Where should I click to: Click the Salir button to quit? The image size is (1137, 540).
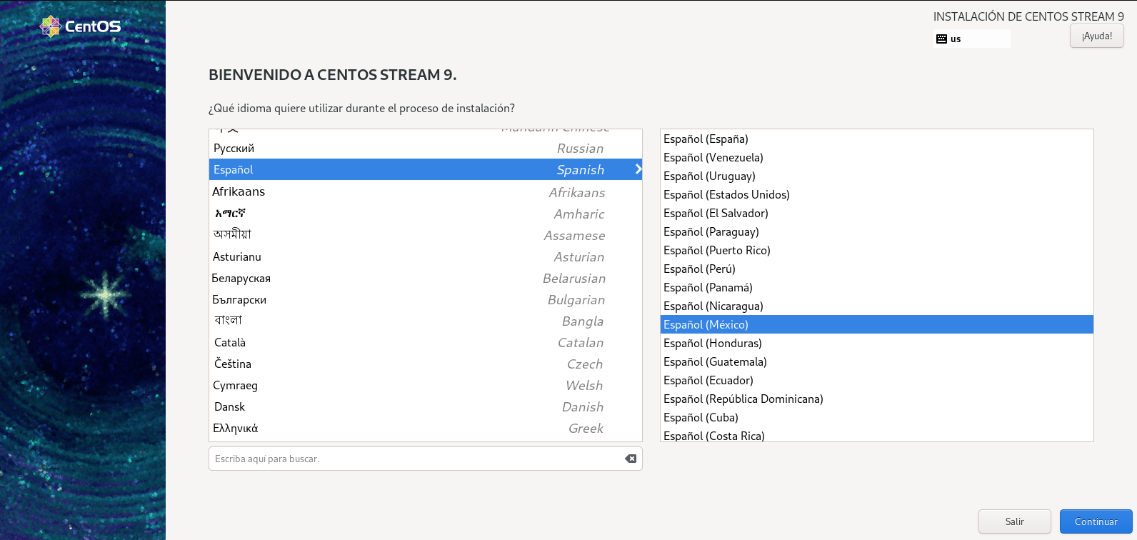(1014, 521)
